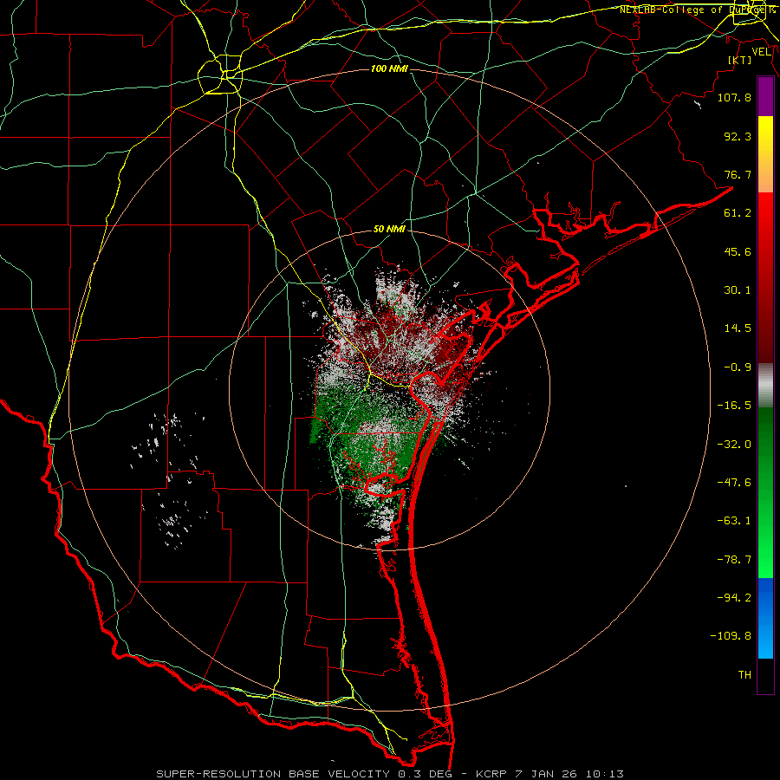Pick the green segment of the velocity scale

click(x=765, y=492)
